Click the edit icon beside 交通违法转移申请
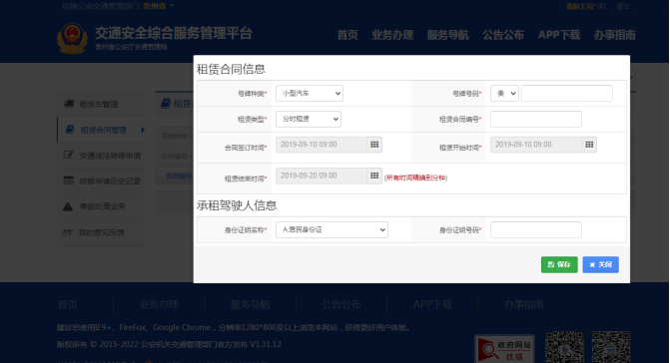670x363 pixels. click(x=68, y=155)
